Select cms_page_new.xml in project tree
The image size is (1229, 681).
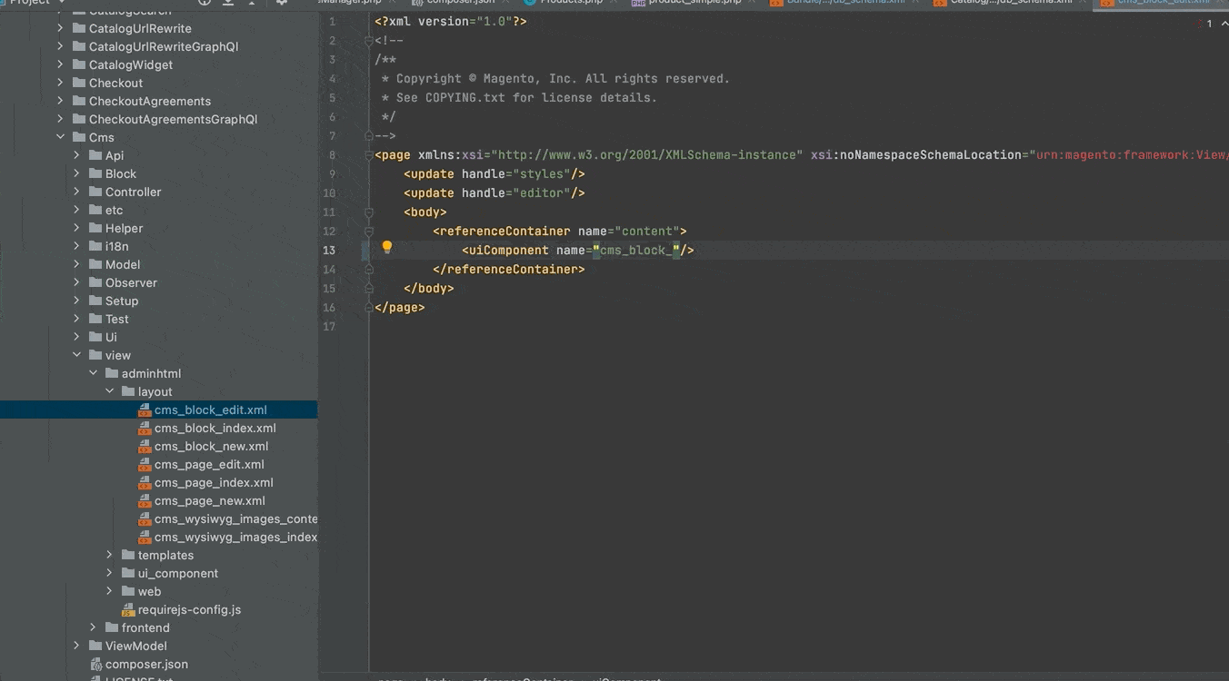pyautogui.click(x=209, y=501)
